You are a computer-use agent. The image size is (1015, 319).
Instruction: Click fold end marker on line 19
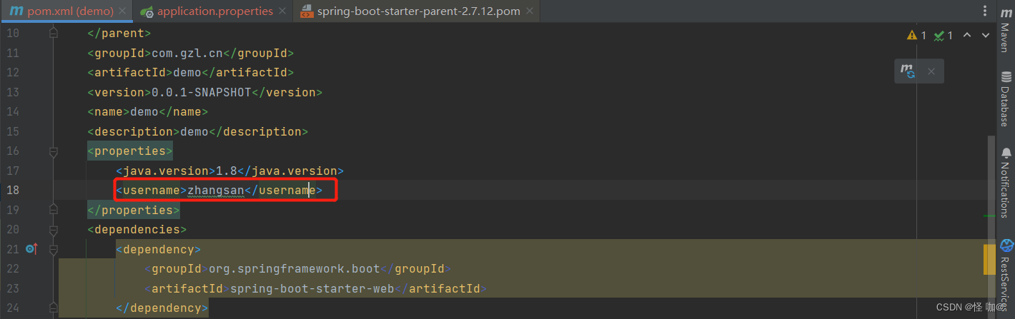[53, 210]
